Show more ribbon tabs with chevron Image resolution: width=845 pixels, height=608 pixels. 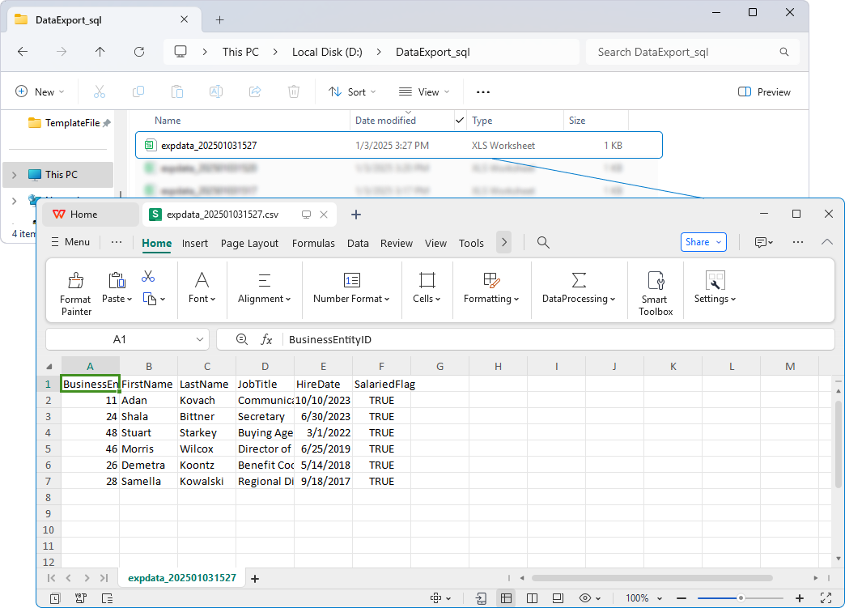[504, 243]
